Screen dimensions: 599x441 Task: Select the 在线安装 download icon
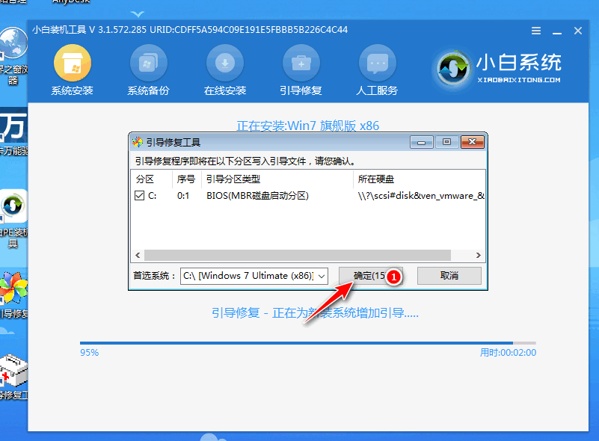click(x=224, y=64)
